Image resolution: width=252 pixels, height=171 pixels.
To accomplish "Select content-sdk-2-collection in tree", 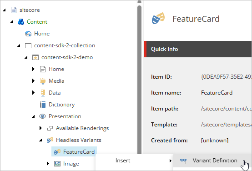I will [65, 45].
